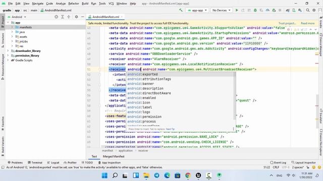This screenshot has height=181, width=323.
Task: Open Android Studio taskbar icon
Action: coord(219,175)
